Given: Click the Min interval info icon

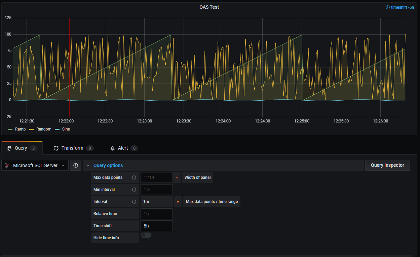Looking at the screenshot, I should [134, 189].
